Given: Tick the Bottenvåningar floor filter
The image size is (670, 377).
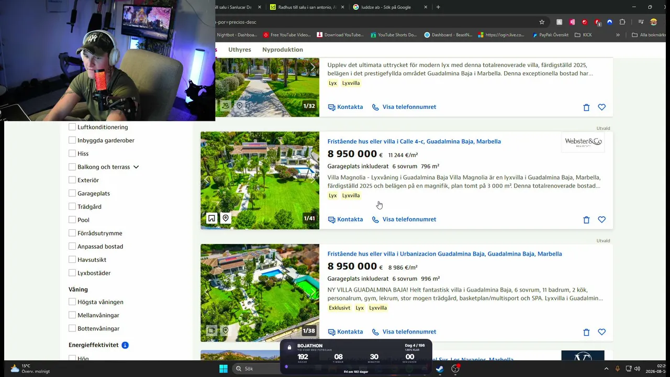Looking at the screenshot, I should (x=72, y=328).
